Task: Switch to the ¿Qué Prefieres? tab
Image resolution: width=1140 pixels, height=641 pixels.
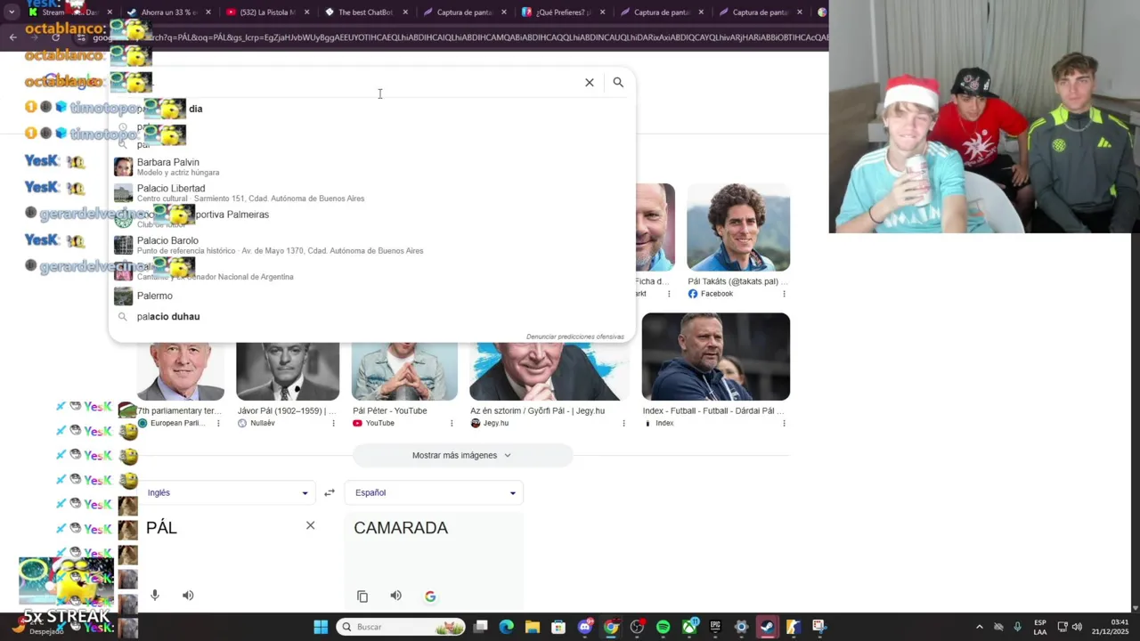Action: pyautogui.click(x=563, y=12)
